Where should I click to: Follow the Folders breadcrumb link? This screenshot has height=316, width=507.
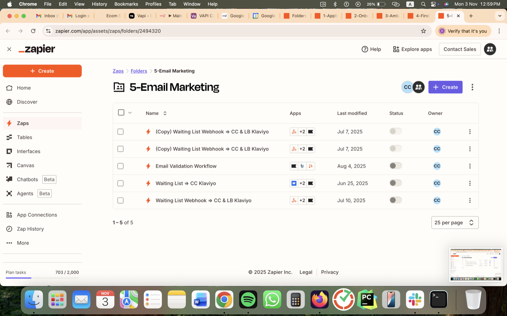(139, 71)
